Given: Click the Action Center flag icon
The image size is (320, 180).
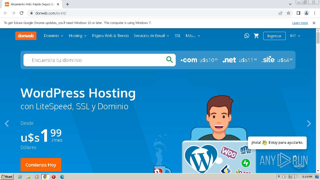Looking at the screenshot, I should [296, 177].
